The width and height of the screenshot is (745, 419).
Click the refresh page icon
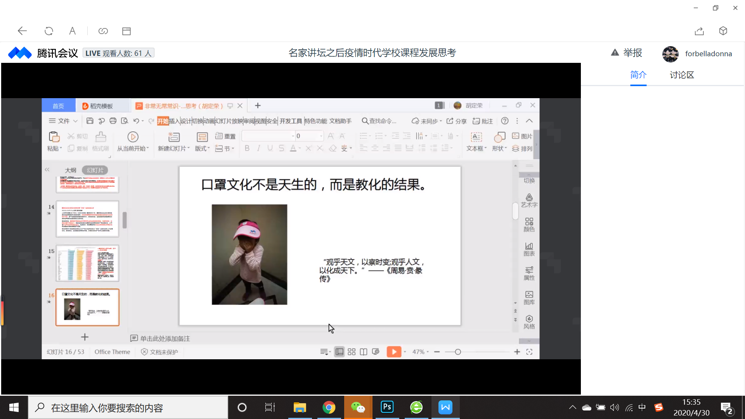click(x=49, y=31)
